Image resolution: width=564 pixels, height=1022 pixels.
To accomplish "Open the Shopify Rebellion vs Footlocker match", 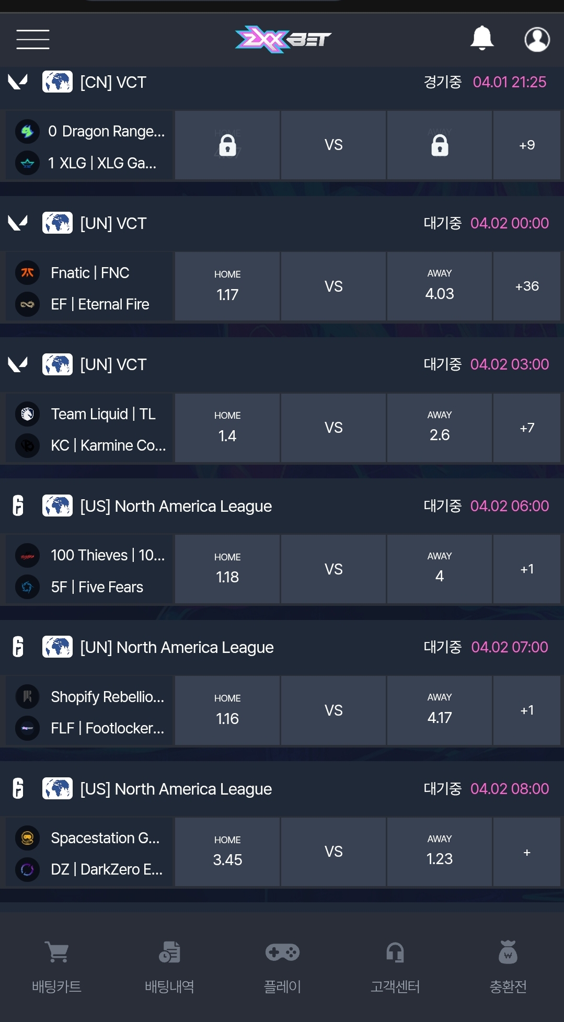I will coord(89,711).
